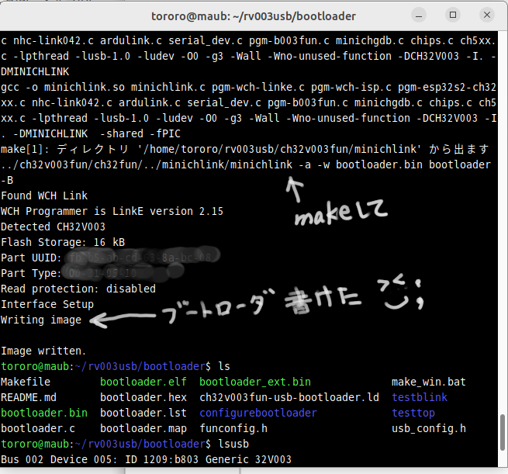This screenshot has height=474, width=508.
Task: Click the 'testtop' directory name
Action: 413,413
